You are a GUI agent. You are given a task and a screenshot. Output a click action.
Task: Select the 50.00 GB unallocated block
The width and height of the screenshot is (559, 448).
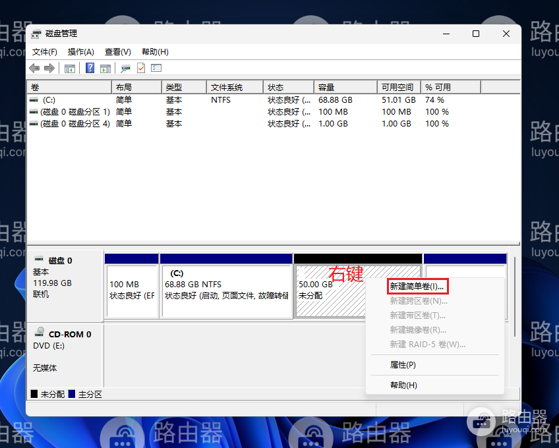330,291
